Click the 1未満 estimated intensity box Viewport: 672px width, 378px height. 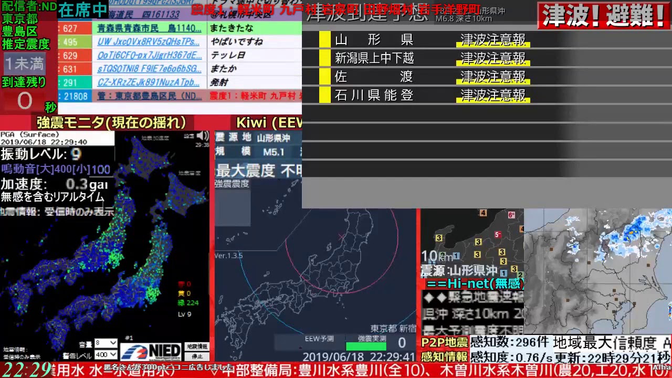tap(24, 64)
